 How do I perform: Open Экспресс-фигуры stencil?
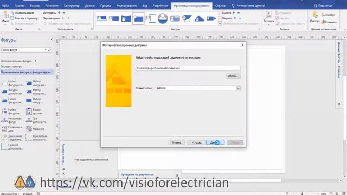coord(11,66)
